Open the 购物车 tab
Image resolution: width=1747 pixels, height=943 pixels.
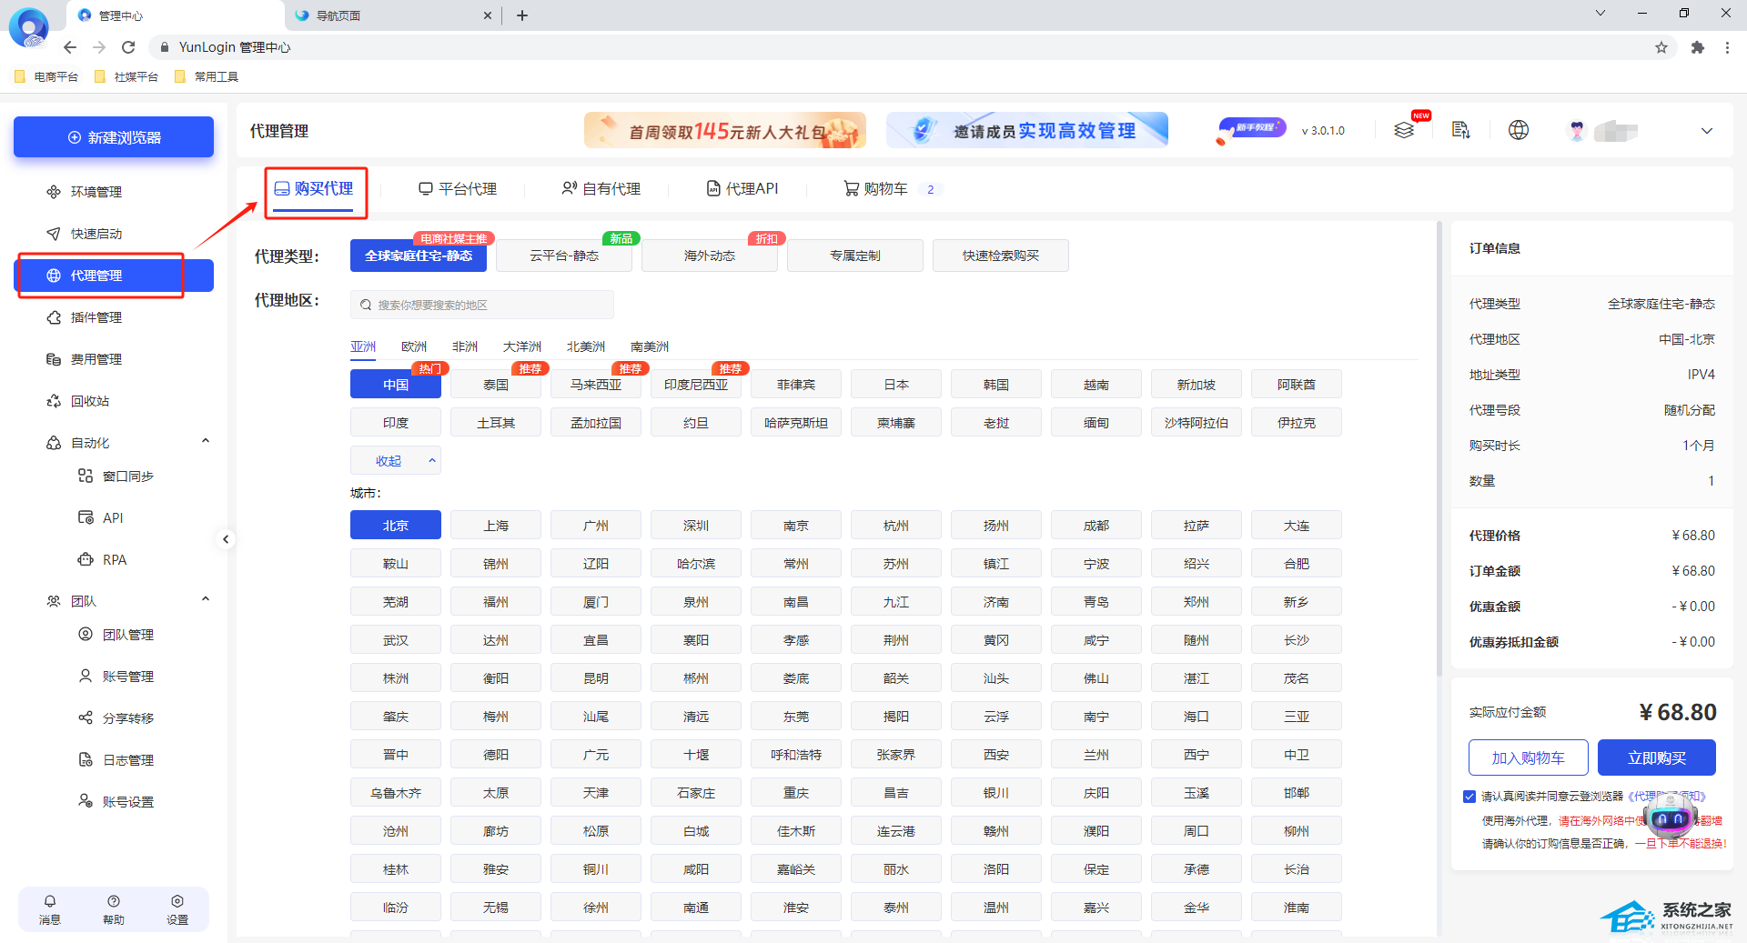(x=876, y=189)
